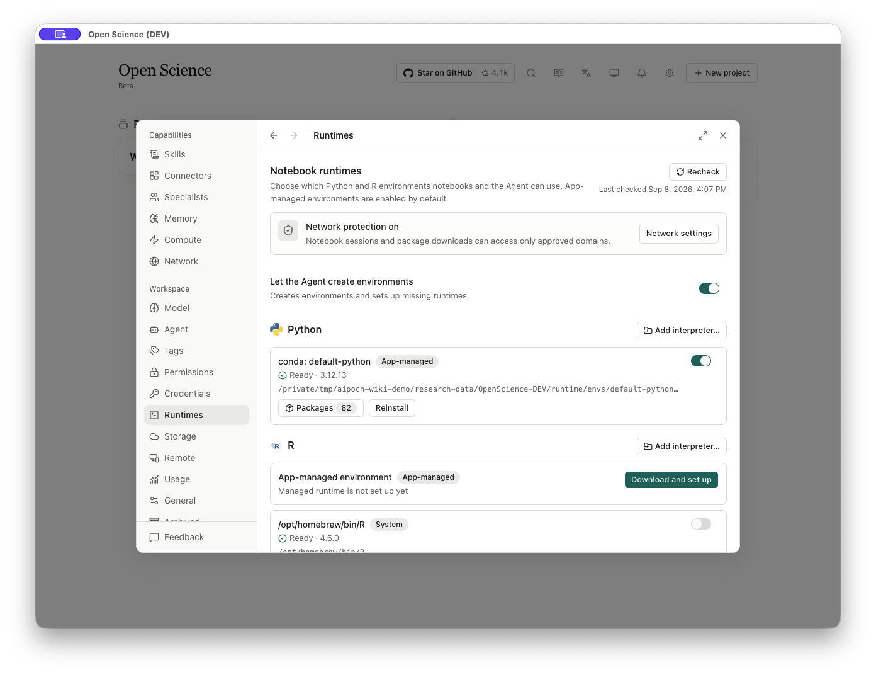The width and height of the screenshot is (876, 675).
Task: Click the 'conda: default-python' name
Action: tap(324, 361)
